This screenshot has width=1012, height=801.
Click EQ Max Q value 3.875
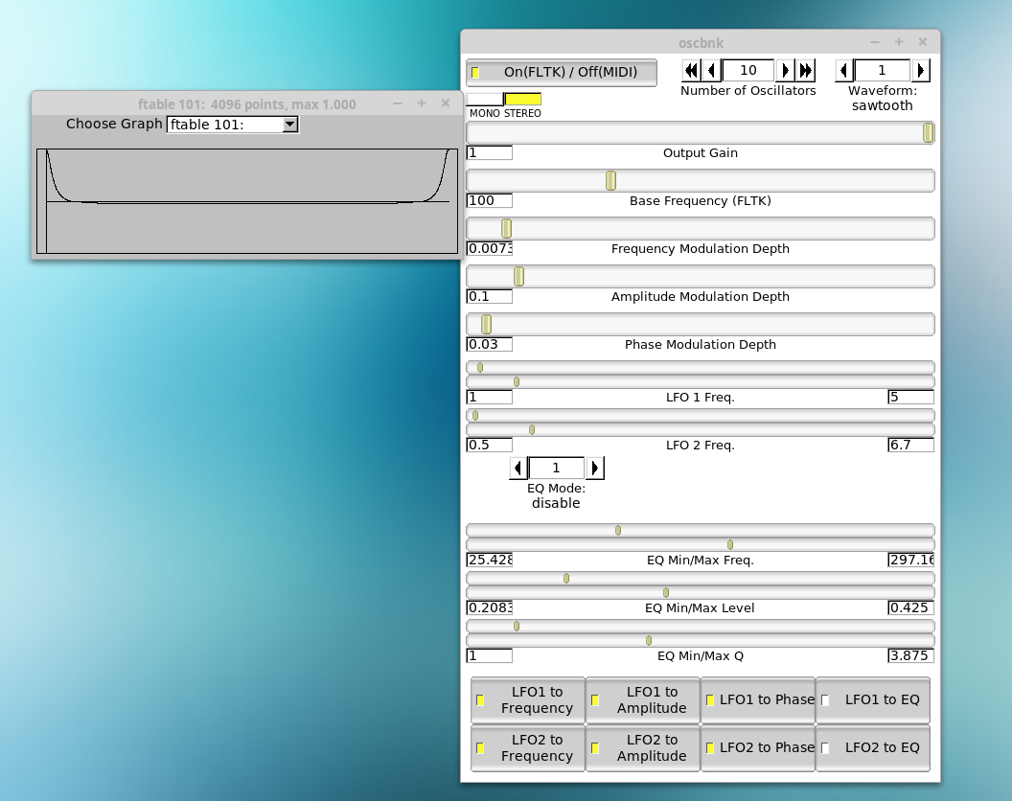[x=910, y=655]
